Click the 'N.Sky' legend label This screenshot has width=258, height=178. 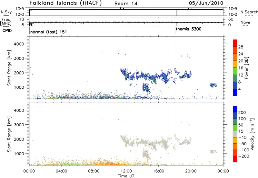tap(6, 12)
